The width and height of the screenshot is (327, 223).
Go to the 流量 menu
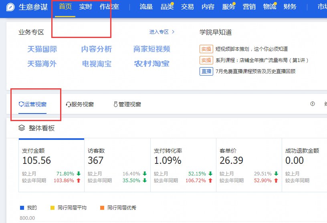click(x=146, y=7)
